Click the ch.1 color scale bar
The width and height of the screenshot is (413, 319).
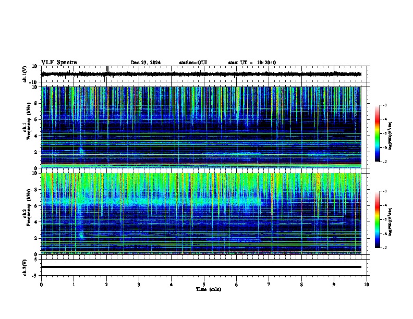(378, 133)
